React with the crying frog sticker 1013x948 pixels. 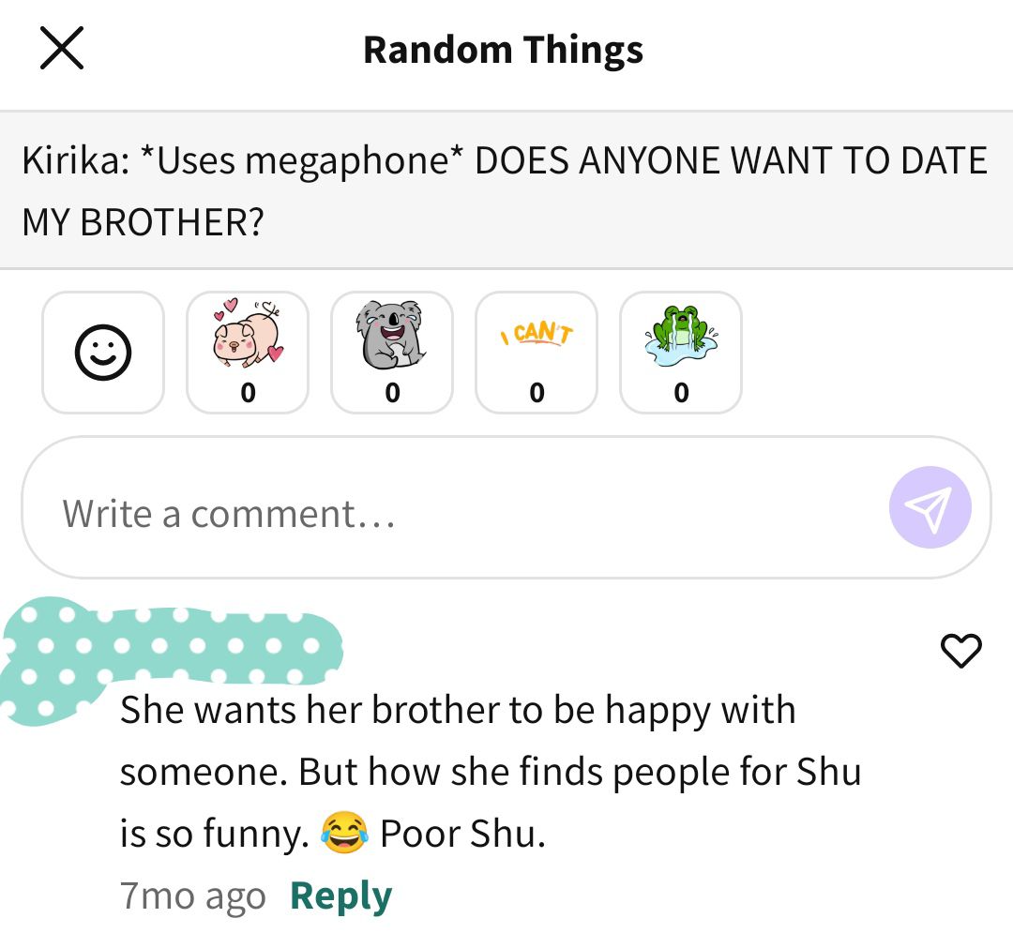[x=681, y=353]
